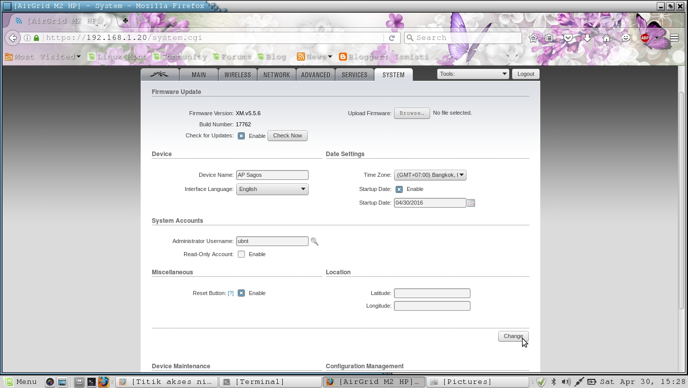The height and width of the screenshot is (388, 688).
Task: Switch to the WIRELESS tab
Action: 237,74
